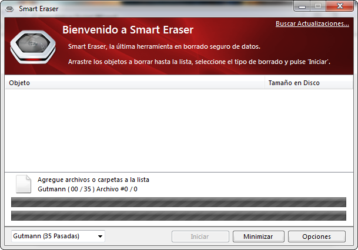Click the Smart Eraser hard drive logo

point(33,47)
